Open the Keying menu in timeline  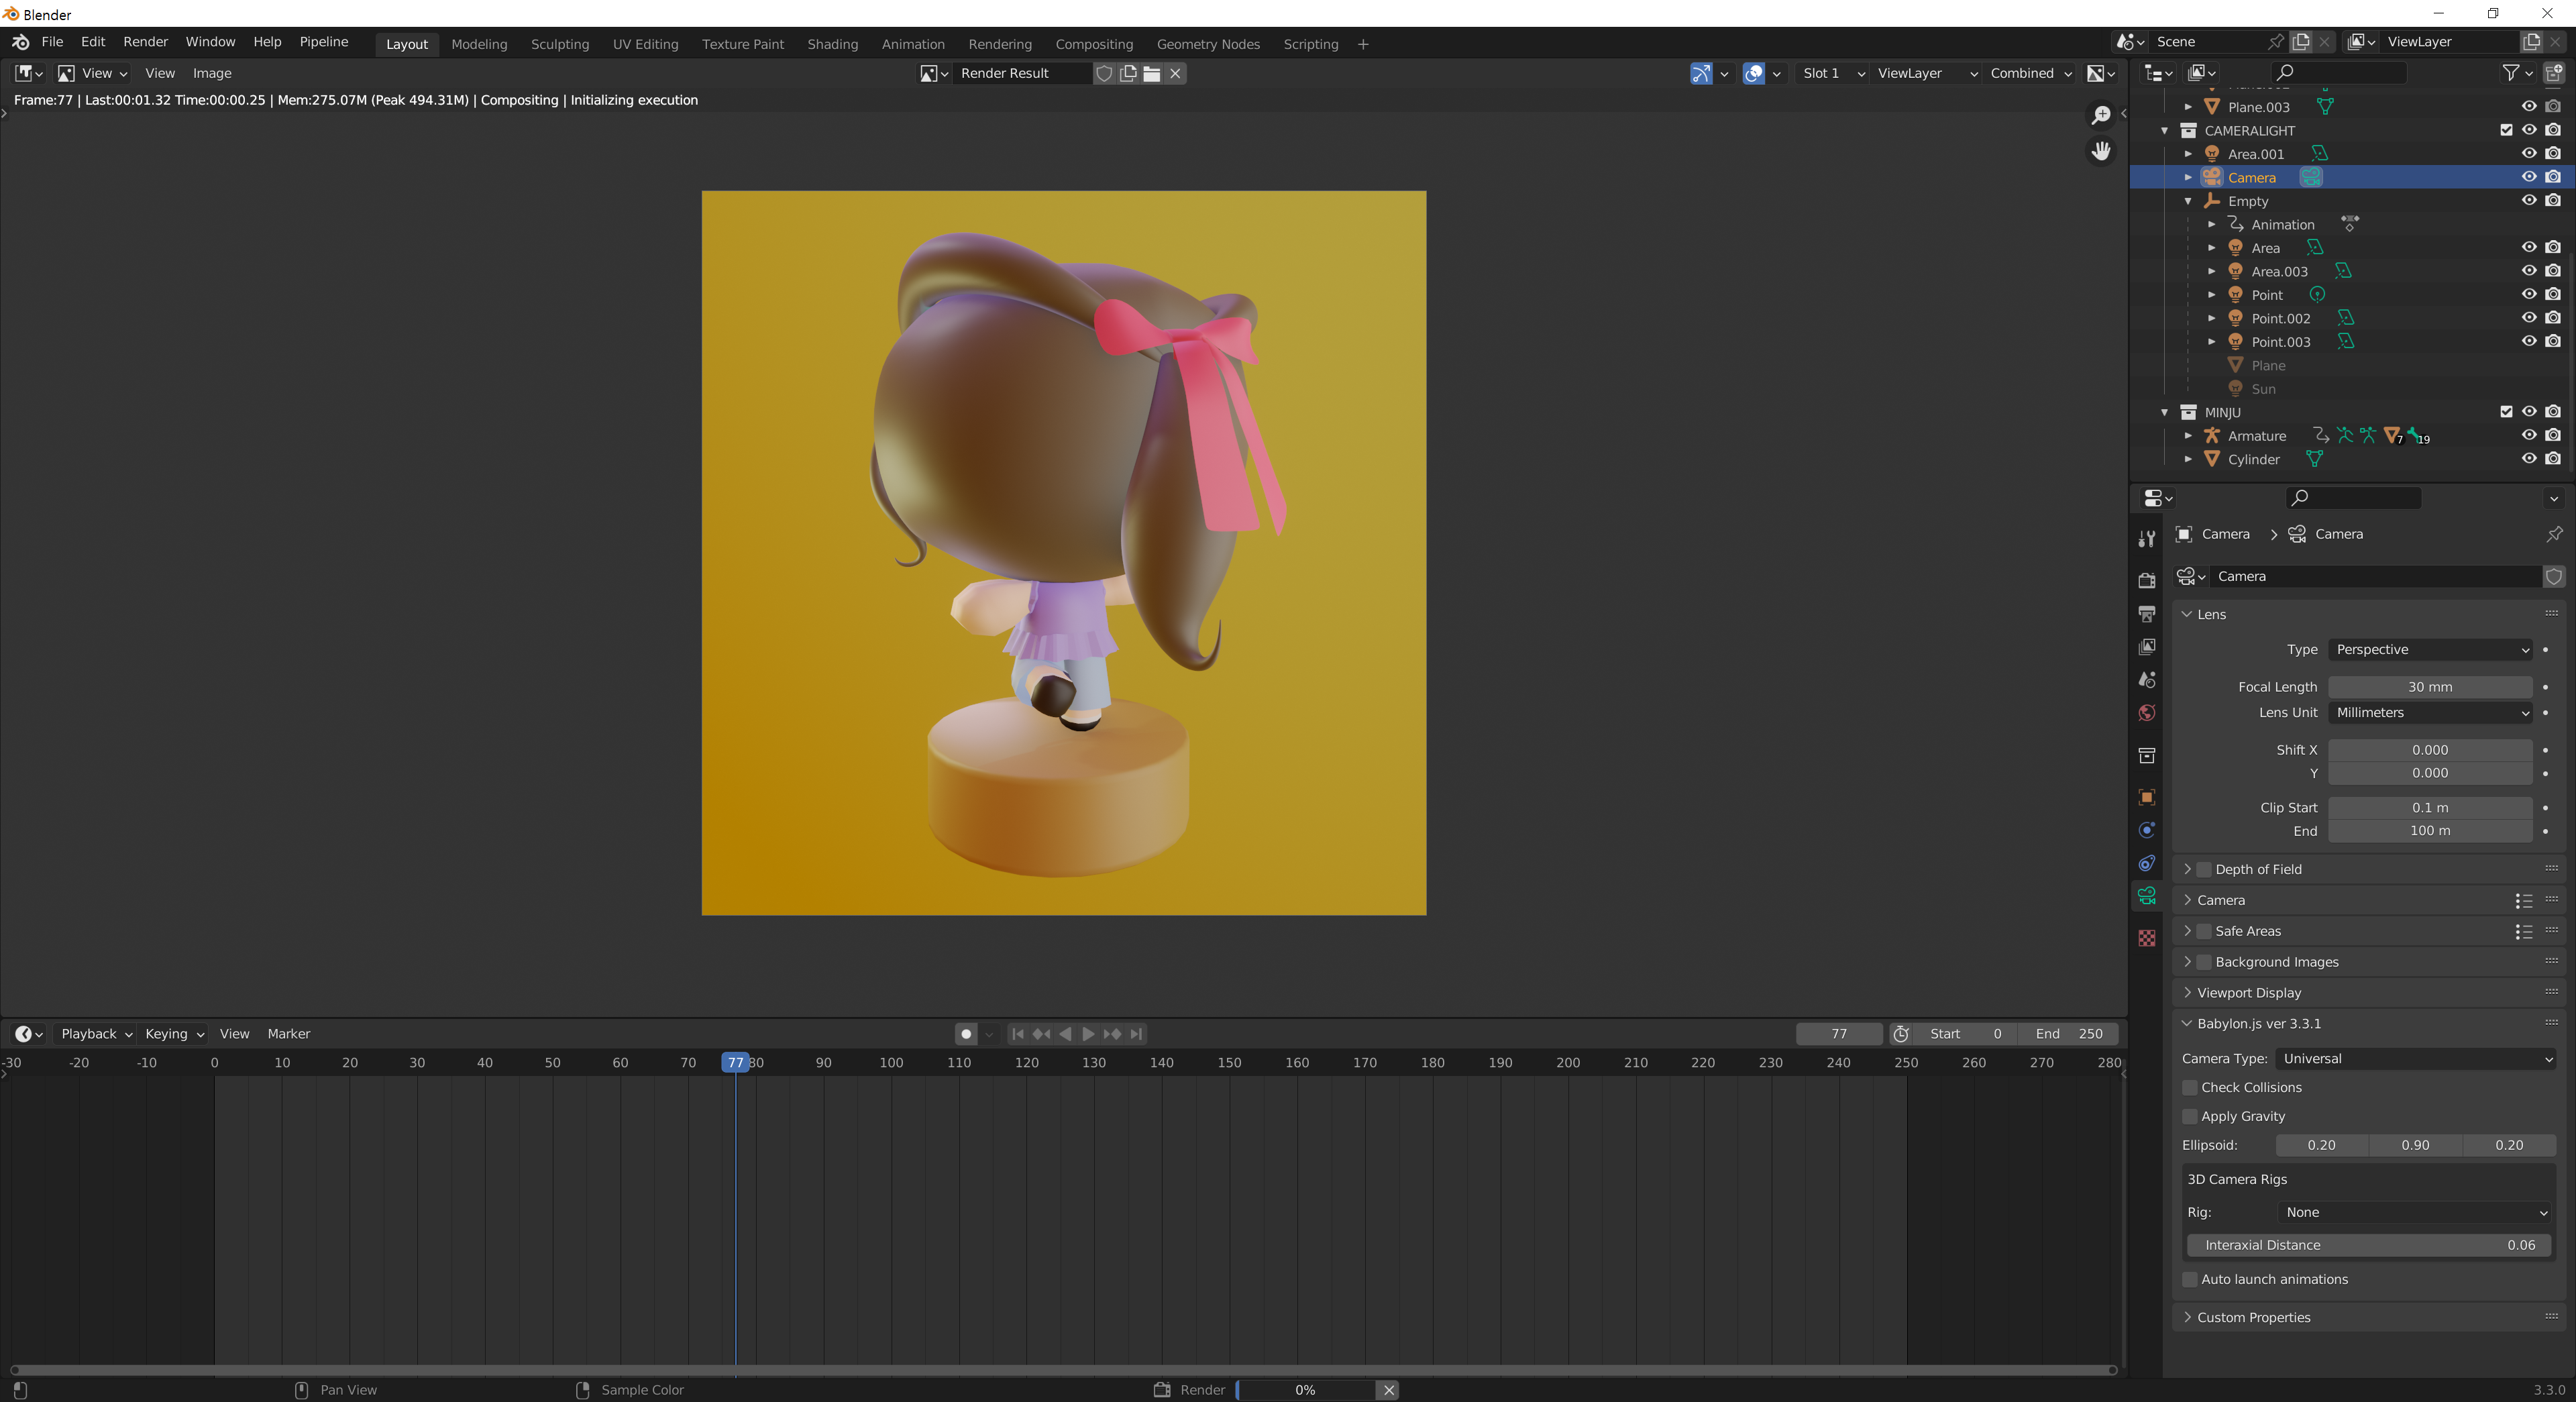174,1034
